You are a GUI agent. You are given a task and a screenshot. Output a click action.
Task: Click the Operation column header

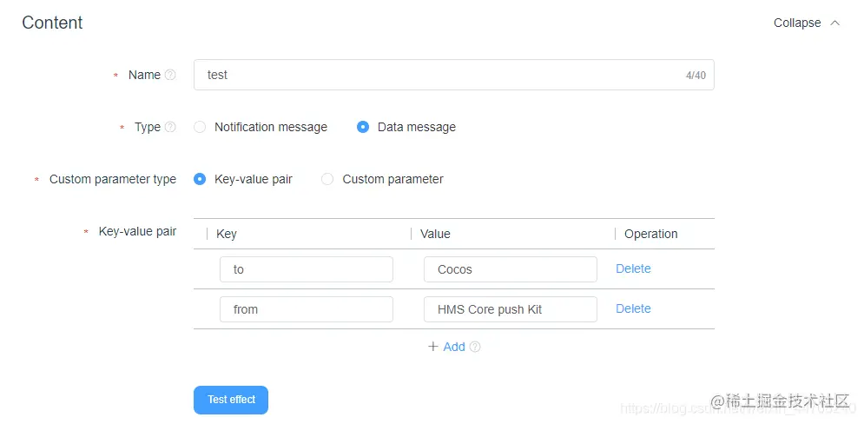coord(650,235)
